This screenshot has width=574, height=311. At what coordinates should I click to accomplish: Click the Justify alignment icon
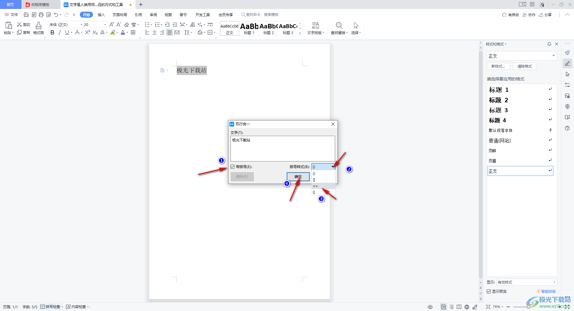[170, 32]
